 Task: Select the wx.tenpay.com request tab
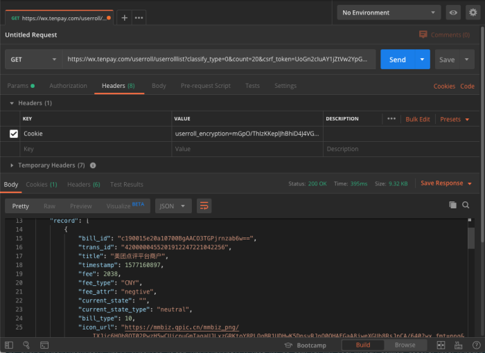click(59, 18)
